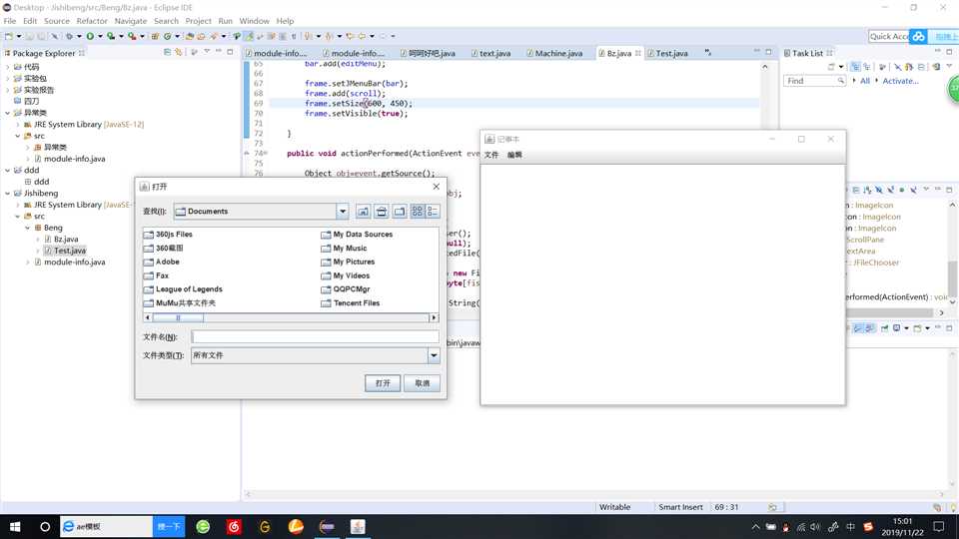
Task: Open the Refactor menu
Action: point(92,21)
